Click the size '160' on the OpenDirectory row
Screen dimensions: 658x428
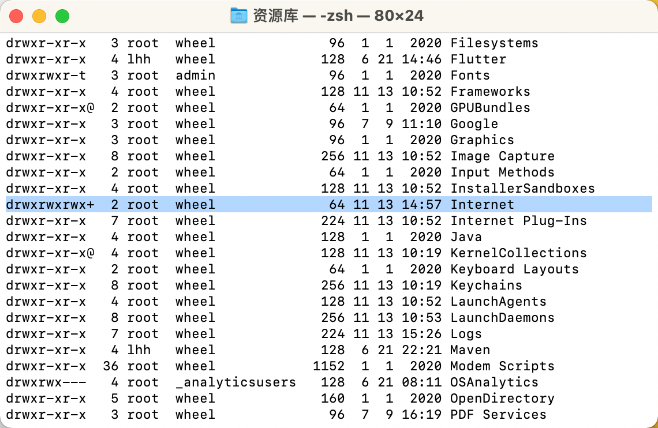pyautogui.click(x=333, y=399)
